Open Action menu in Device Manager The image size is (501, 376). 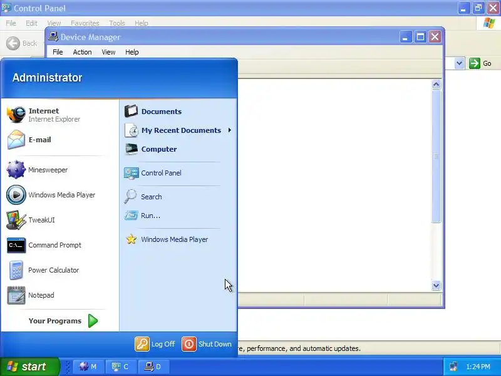(x=82, y=52)
